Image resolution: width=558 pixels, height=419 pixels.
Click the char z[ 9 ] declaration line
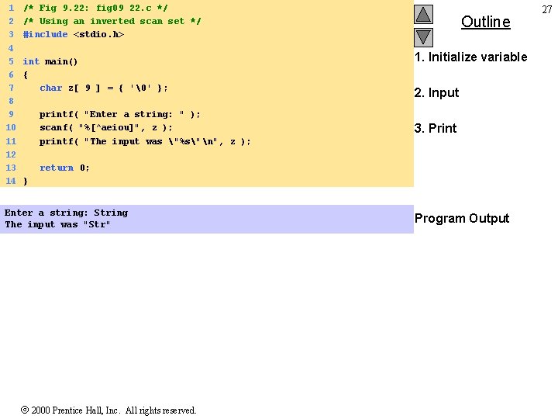pyautogui.click(x=104, y=88)
